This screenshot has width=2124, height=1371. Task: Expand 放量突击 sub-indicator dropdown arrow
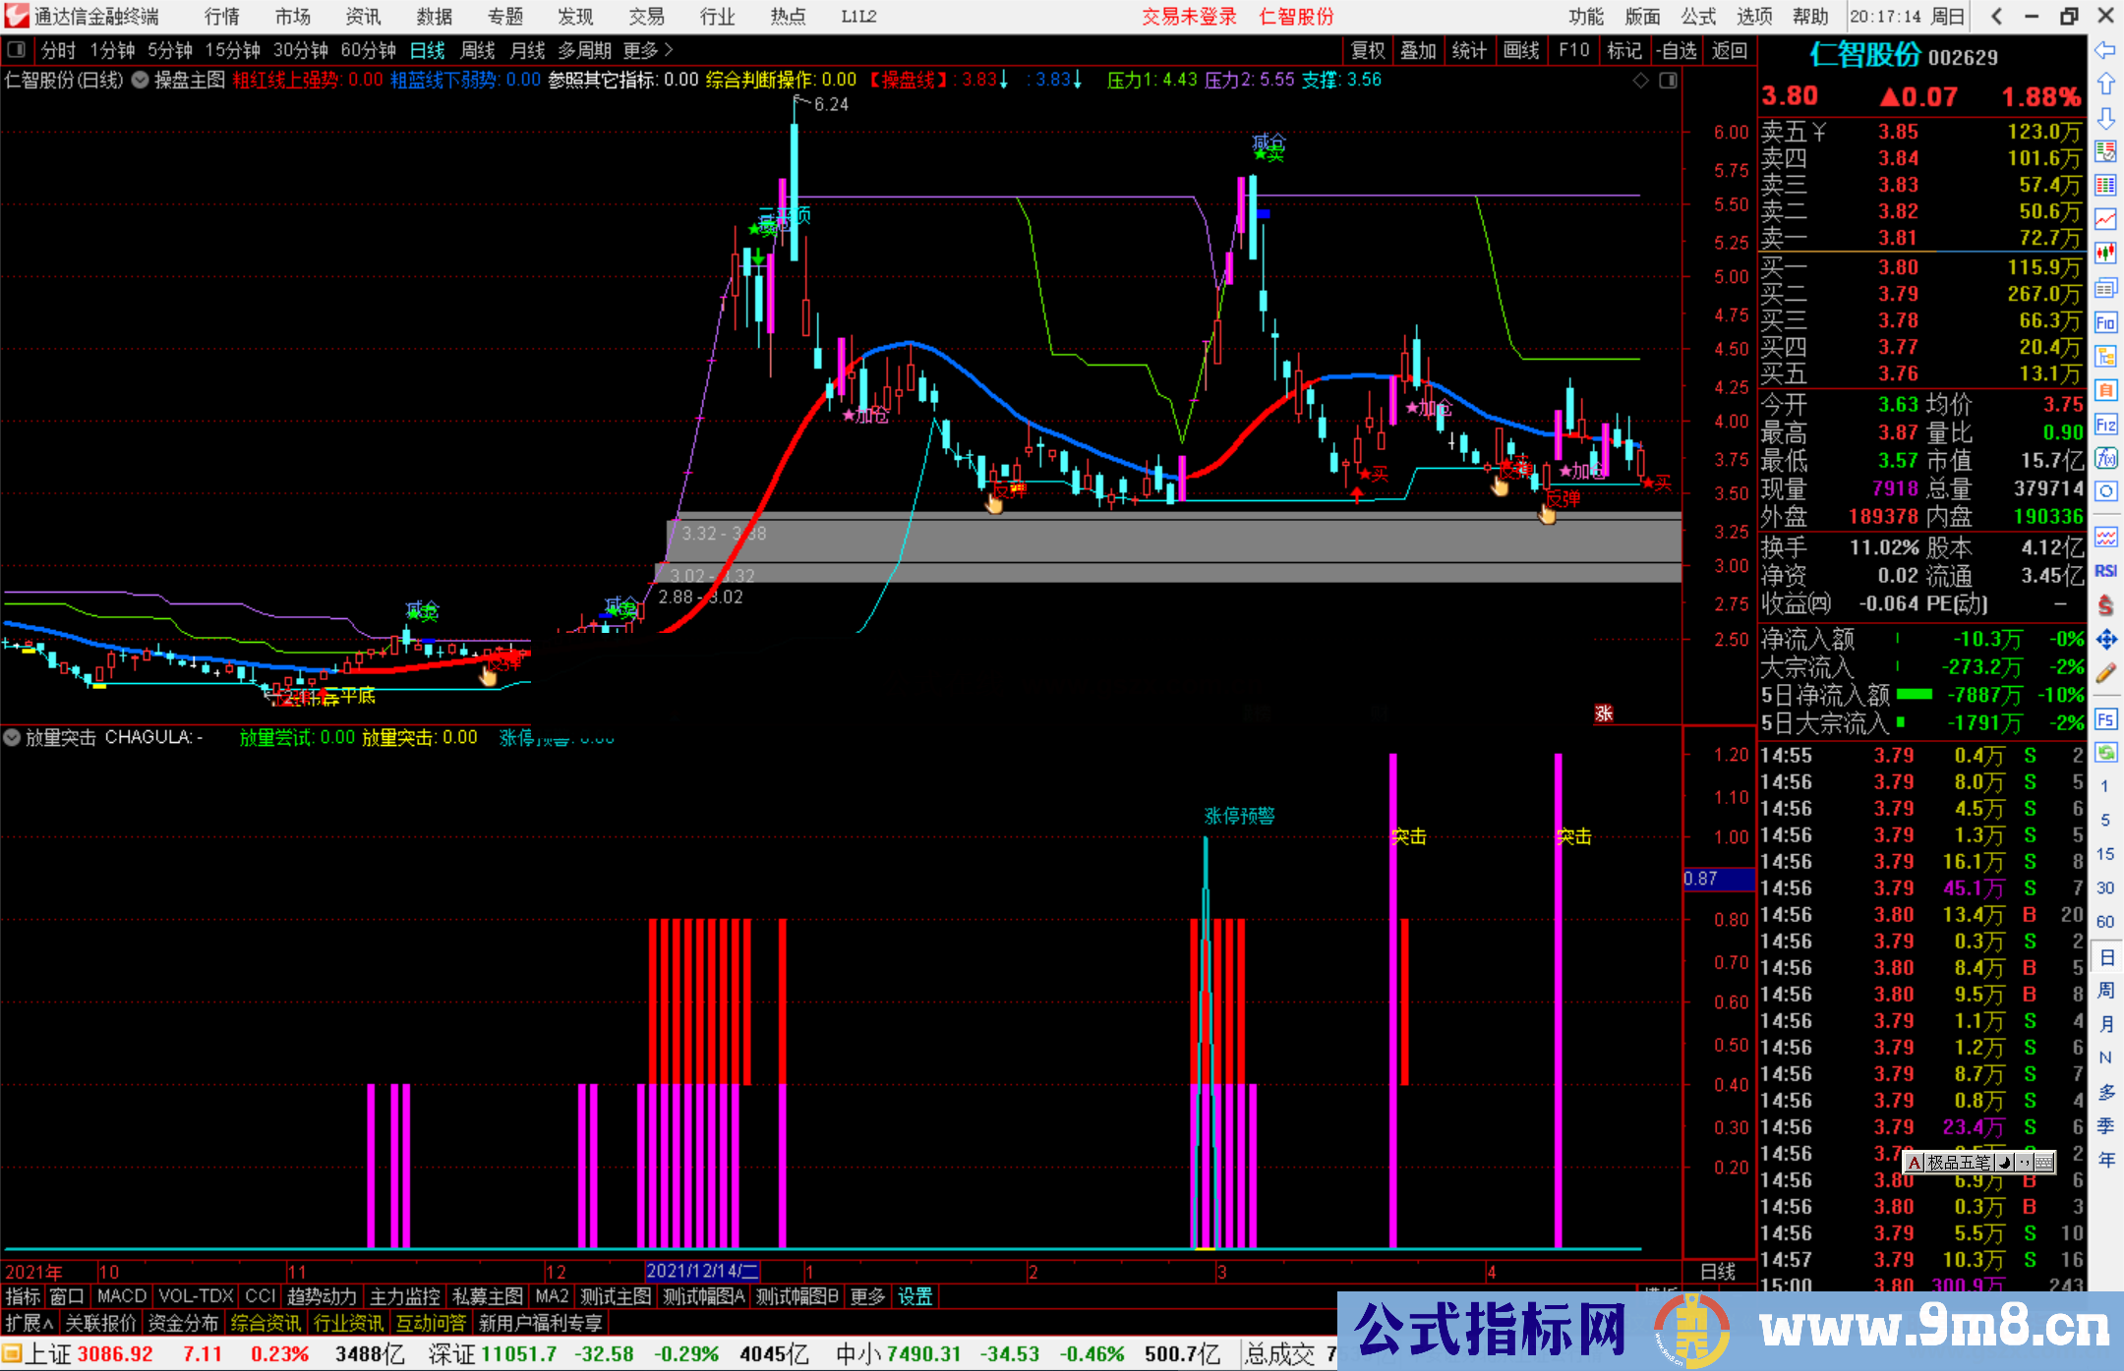click(x=12, y=737)
